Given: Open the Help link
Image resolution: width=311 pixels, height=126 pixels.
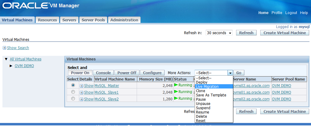Looking at the screenshot, I should click(304, 13).
